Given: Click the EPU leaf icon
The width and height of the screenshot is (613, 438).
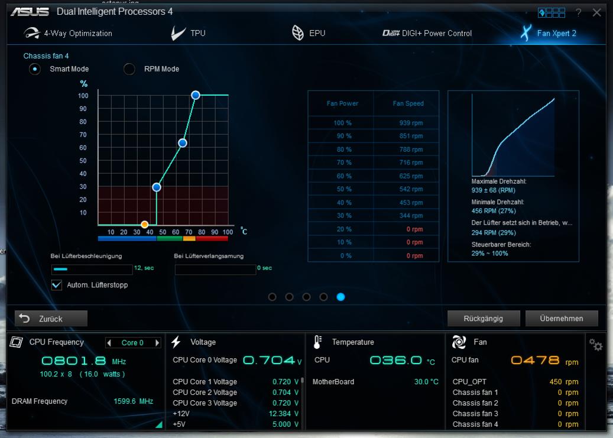Looking at the screenshot, I should (298, 33).
